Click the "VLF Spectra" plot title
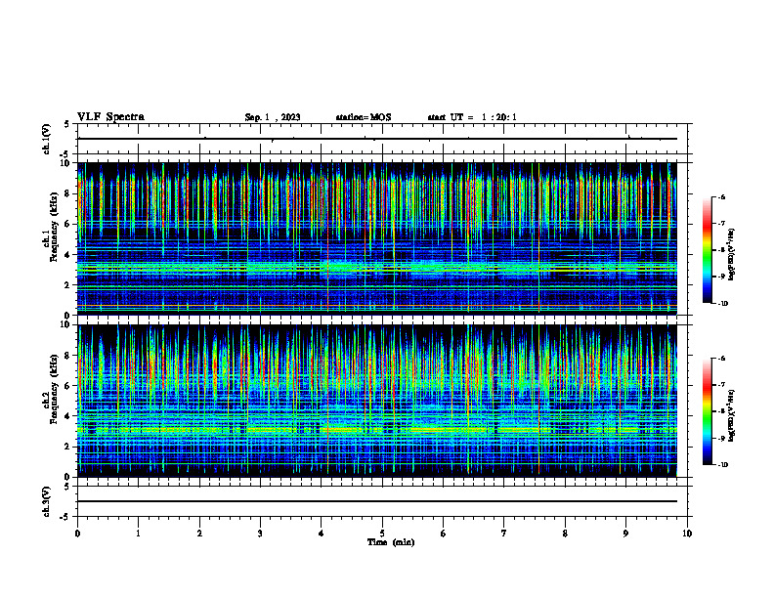The height and width of the screenshot is (598, 774). pyautogui.click(x=110, y=117)
